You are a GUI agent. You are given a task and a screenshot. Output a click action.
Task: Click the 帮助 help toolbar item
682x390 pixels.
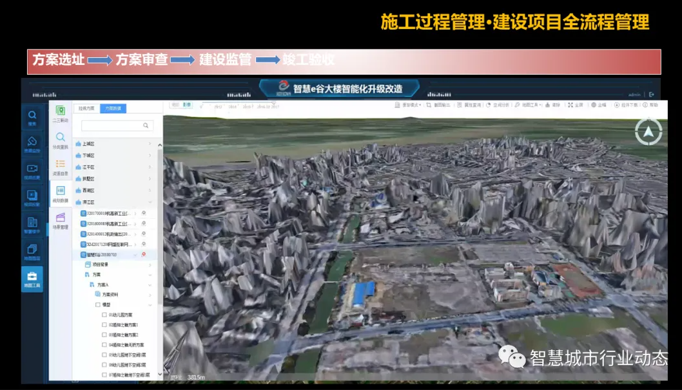(x=650, y=105)
